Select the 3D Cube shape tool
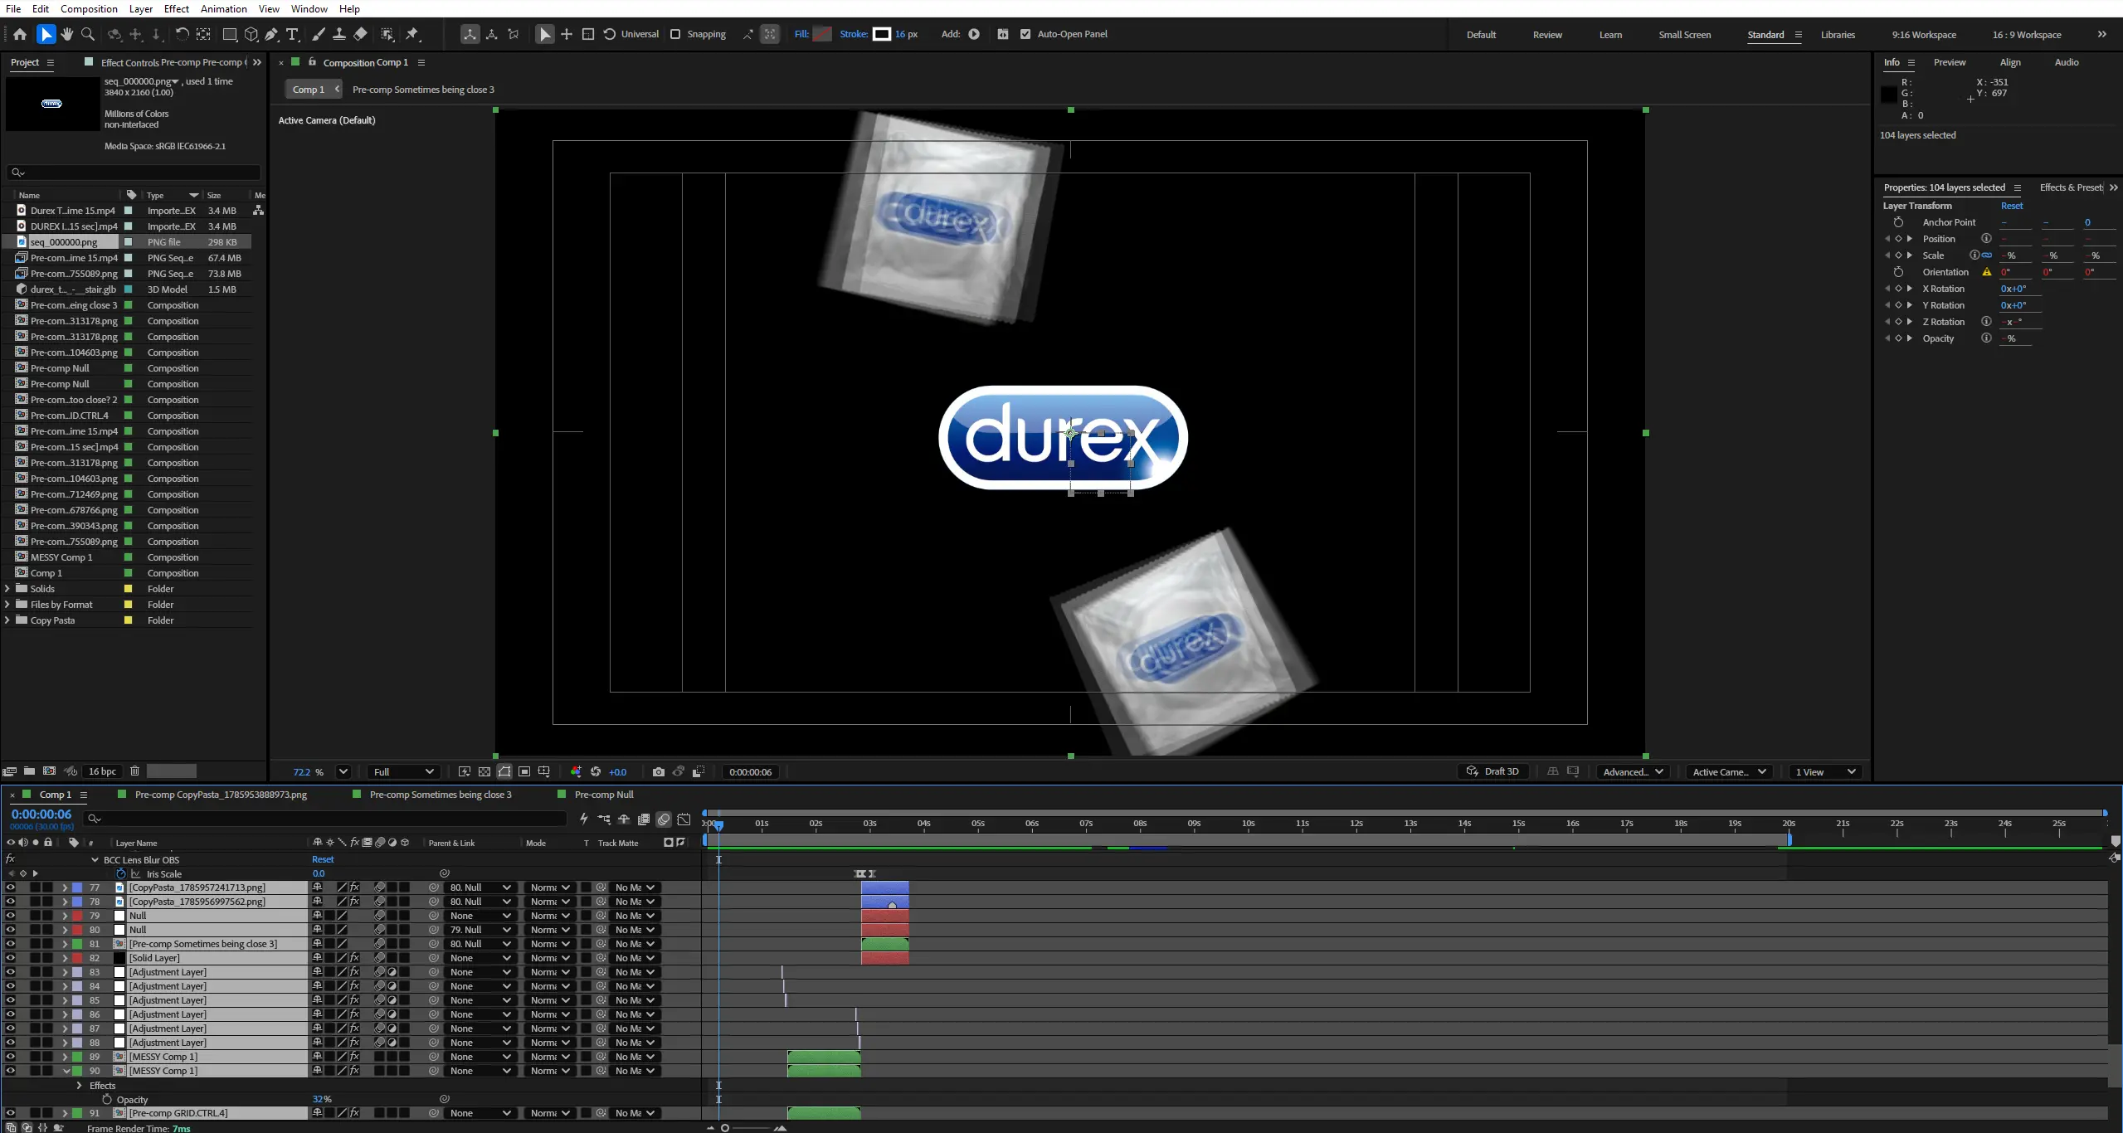The image size is (2123, 1133). click(251, 34)
